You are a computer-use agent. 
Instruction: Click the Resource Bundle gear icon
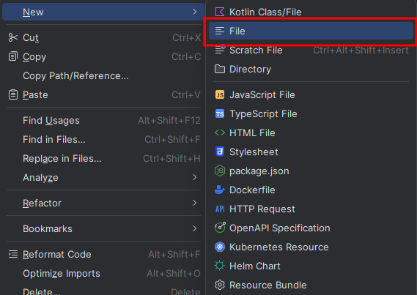(220, 285)
